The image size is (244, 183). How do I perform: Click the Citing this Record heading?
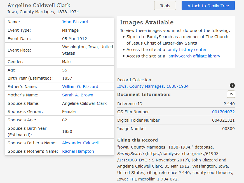click(137, 140)
